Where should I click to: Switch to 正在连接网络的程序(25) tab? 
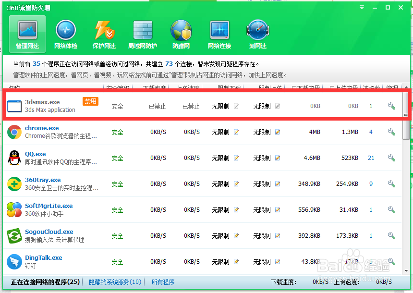pos(45,282)
